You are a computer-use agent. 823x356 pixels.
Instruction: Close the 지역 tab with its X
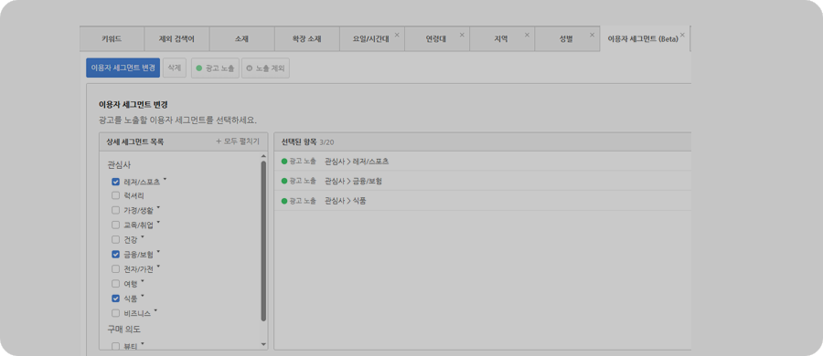click(x=527, y=35)
